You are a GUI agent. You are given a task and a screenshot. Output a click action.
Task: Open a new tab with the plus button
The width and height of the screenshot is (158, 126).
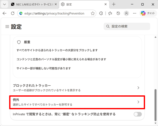click(114, 4)
